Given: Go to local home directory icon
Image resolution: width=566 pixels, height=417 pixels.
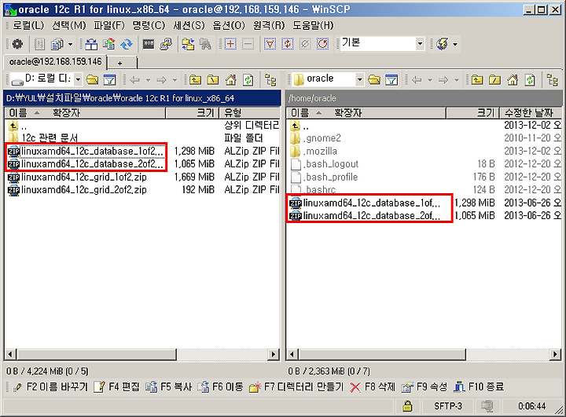Looking at the screenshot, I should point(230,79).
